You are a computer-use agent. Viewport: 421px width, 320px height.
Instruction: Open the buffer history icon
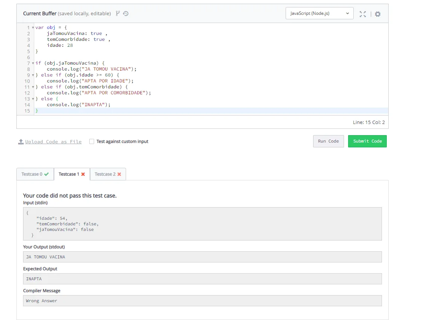pyautogui.click(x=126, y=13)
